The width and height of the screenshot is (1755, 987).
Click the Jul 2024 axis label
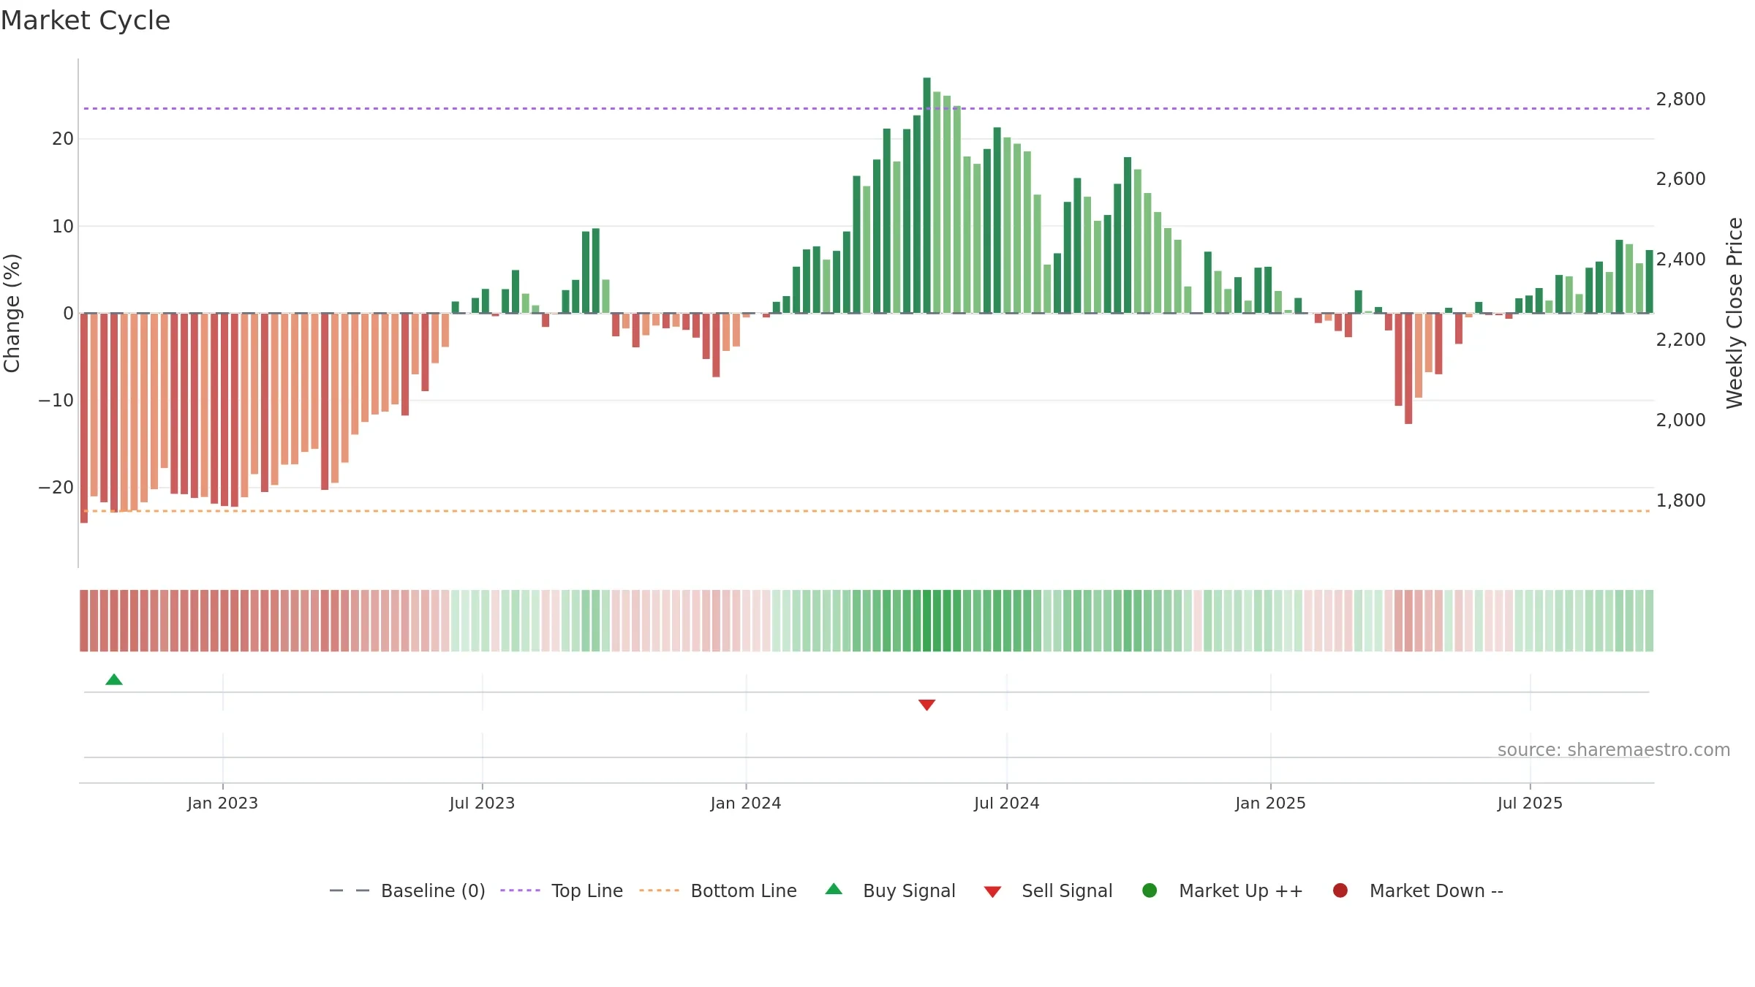[1006, 803]
